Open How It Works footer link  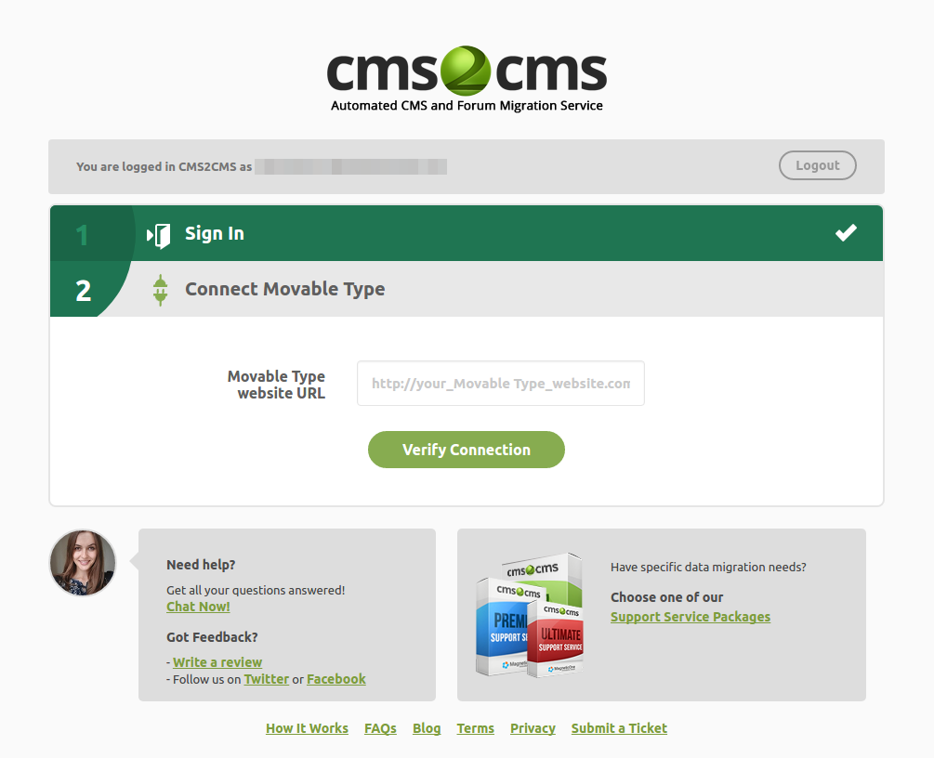tap(307, 728)
